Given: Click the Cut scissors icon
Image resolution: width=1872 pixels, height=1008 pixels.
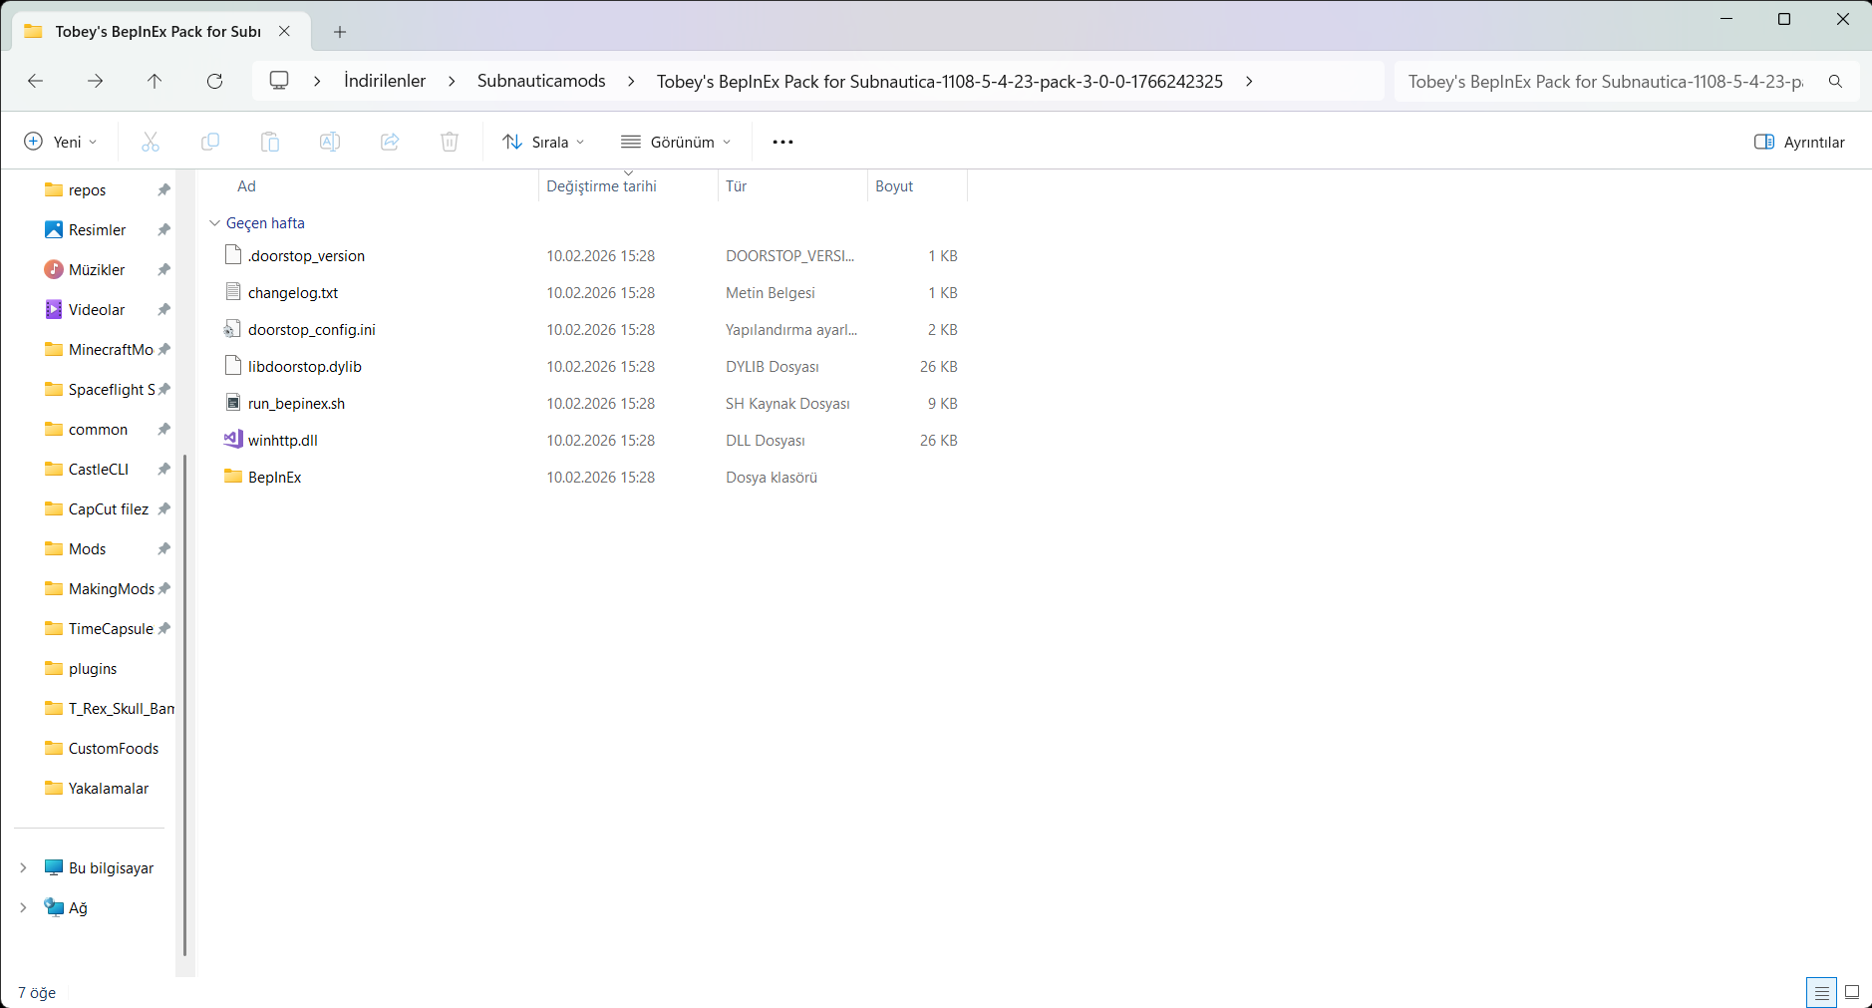Looking at the screenshot, I should tap(151, 142).
